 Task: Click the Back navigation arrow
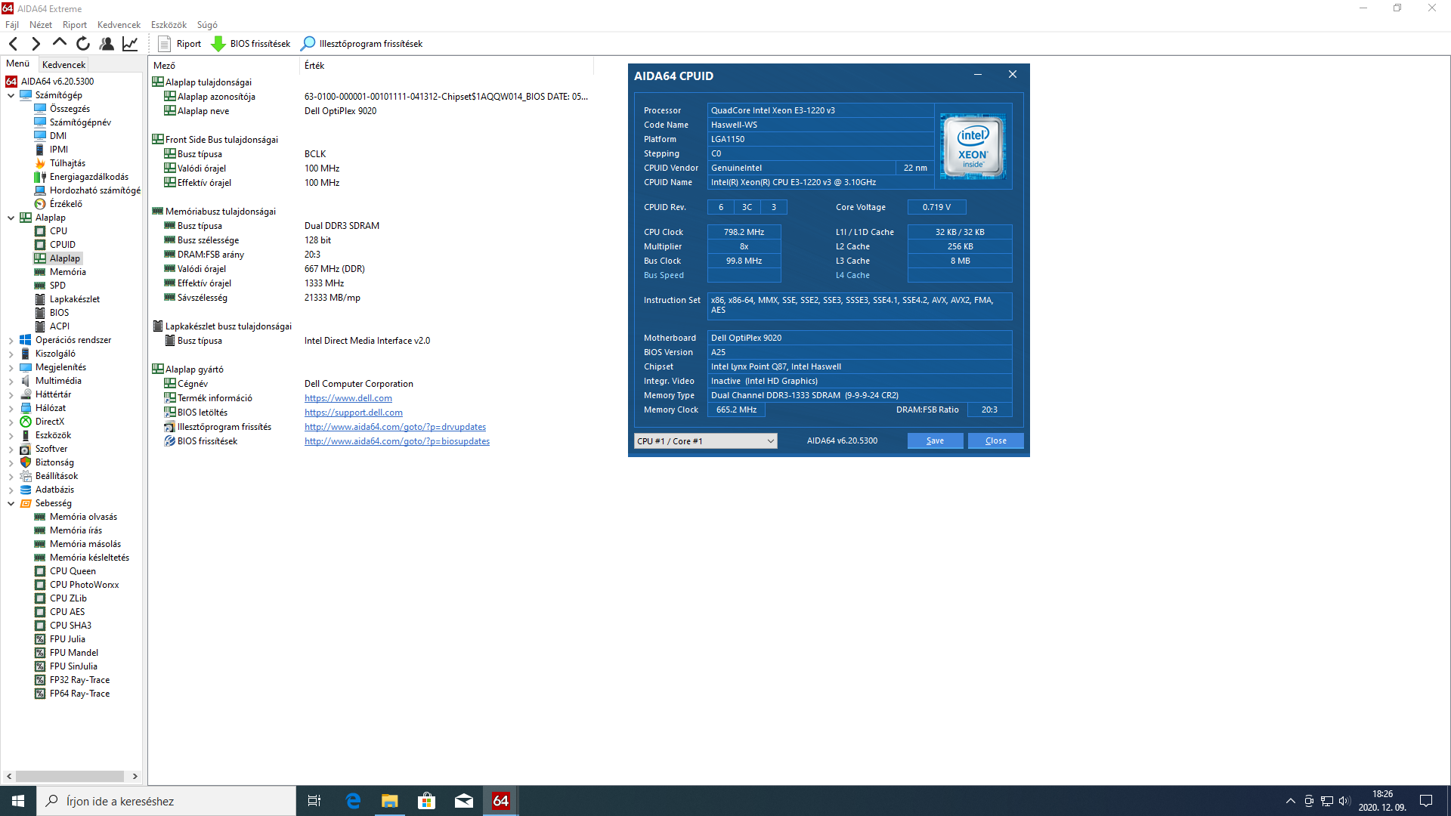click(13, 44)
